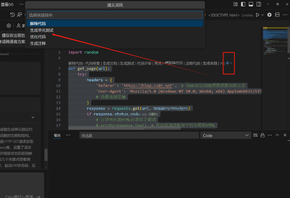Click the try: statement on line 8
Screen dimensions: 290x198
tap(82, 74)
